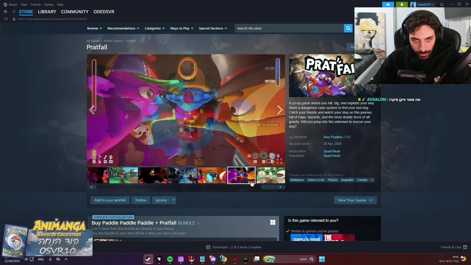Expand the Recommendations dropdown
This screenshot has width=471, height=265.
tap(123, 28)
